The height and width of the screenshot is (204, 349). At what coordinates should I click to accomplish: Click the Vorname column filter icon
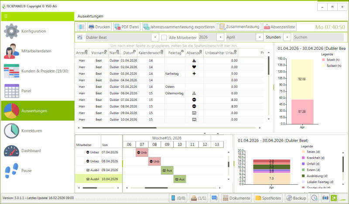(x=106, y=51)
